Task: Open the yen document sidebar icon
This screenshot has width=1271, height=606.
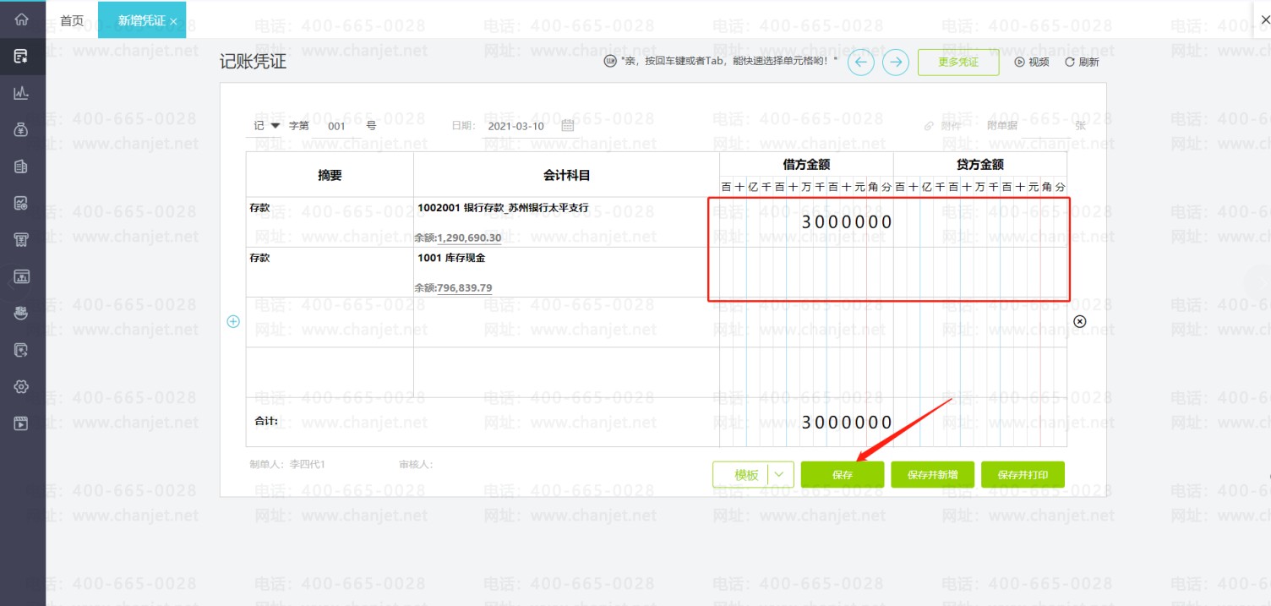Action: point(22,350)
